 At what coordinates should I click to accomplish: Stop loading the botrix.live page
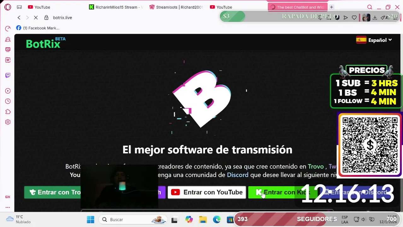coord(36,18)
